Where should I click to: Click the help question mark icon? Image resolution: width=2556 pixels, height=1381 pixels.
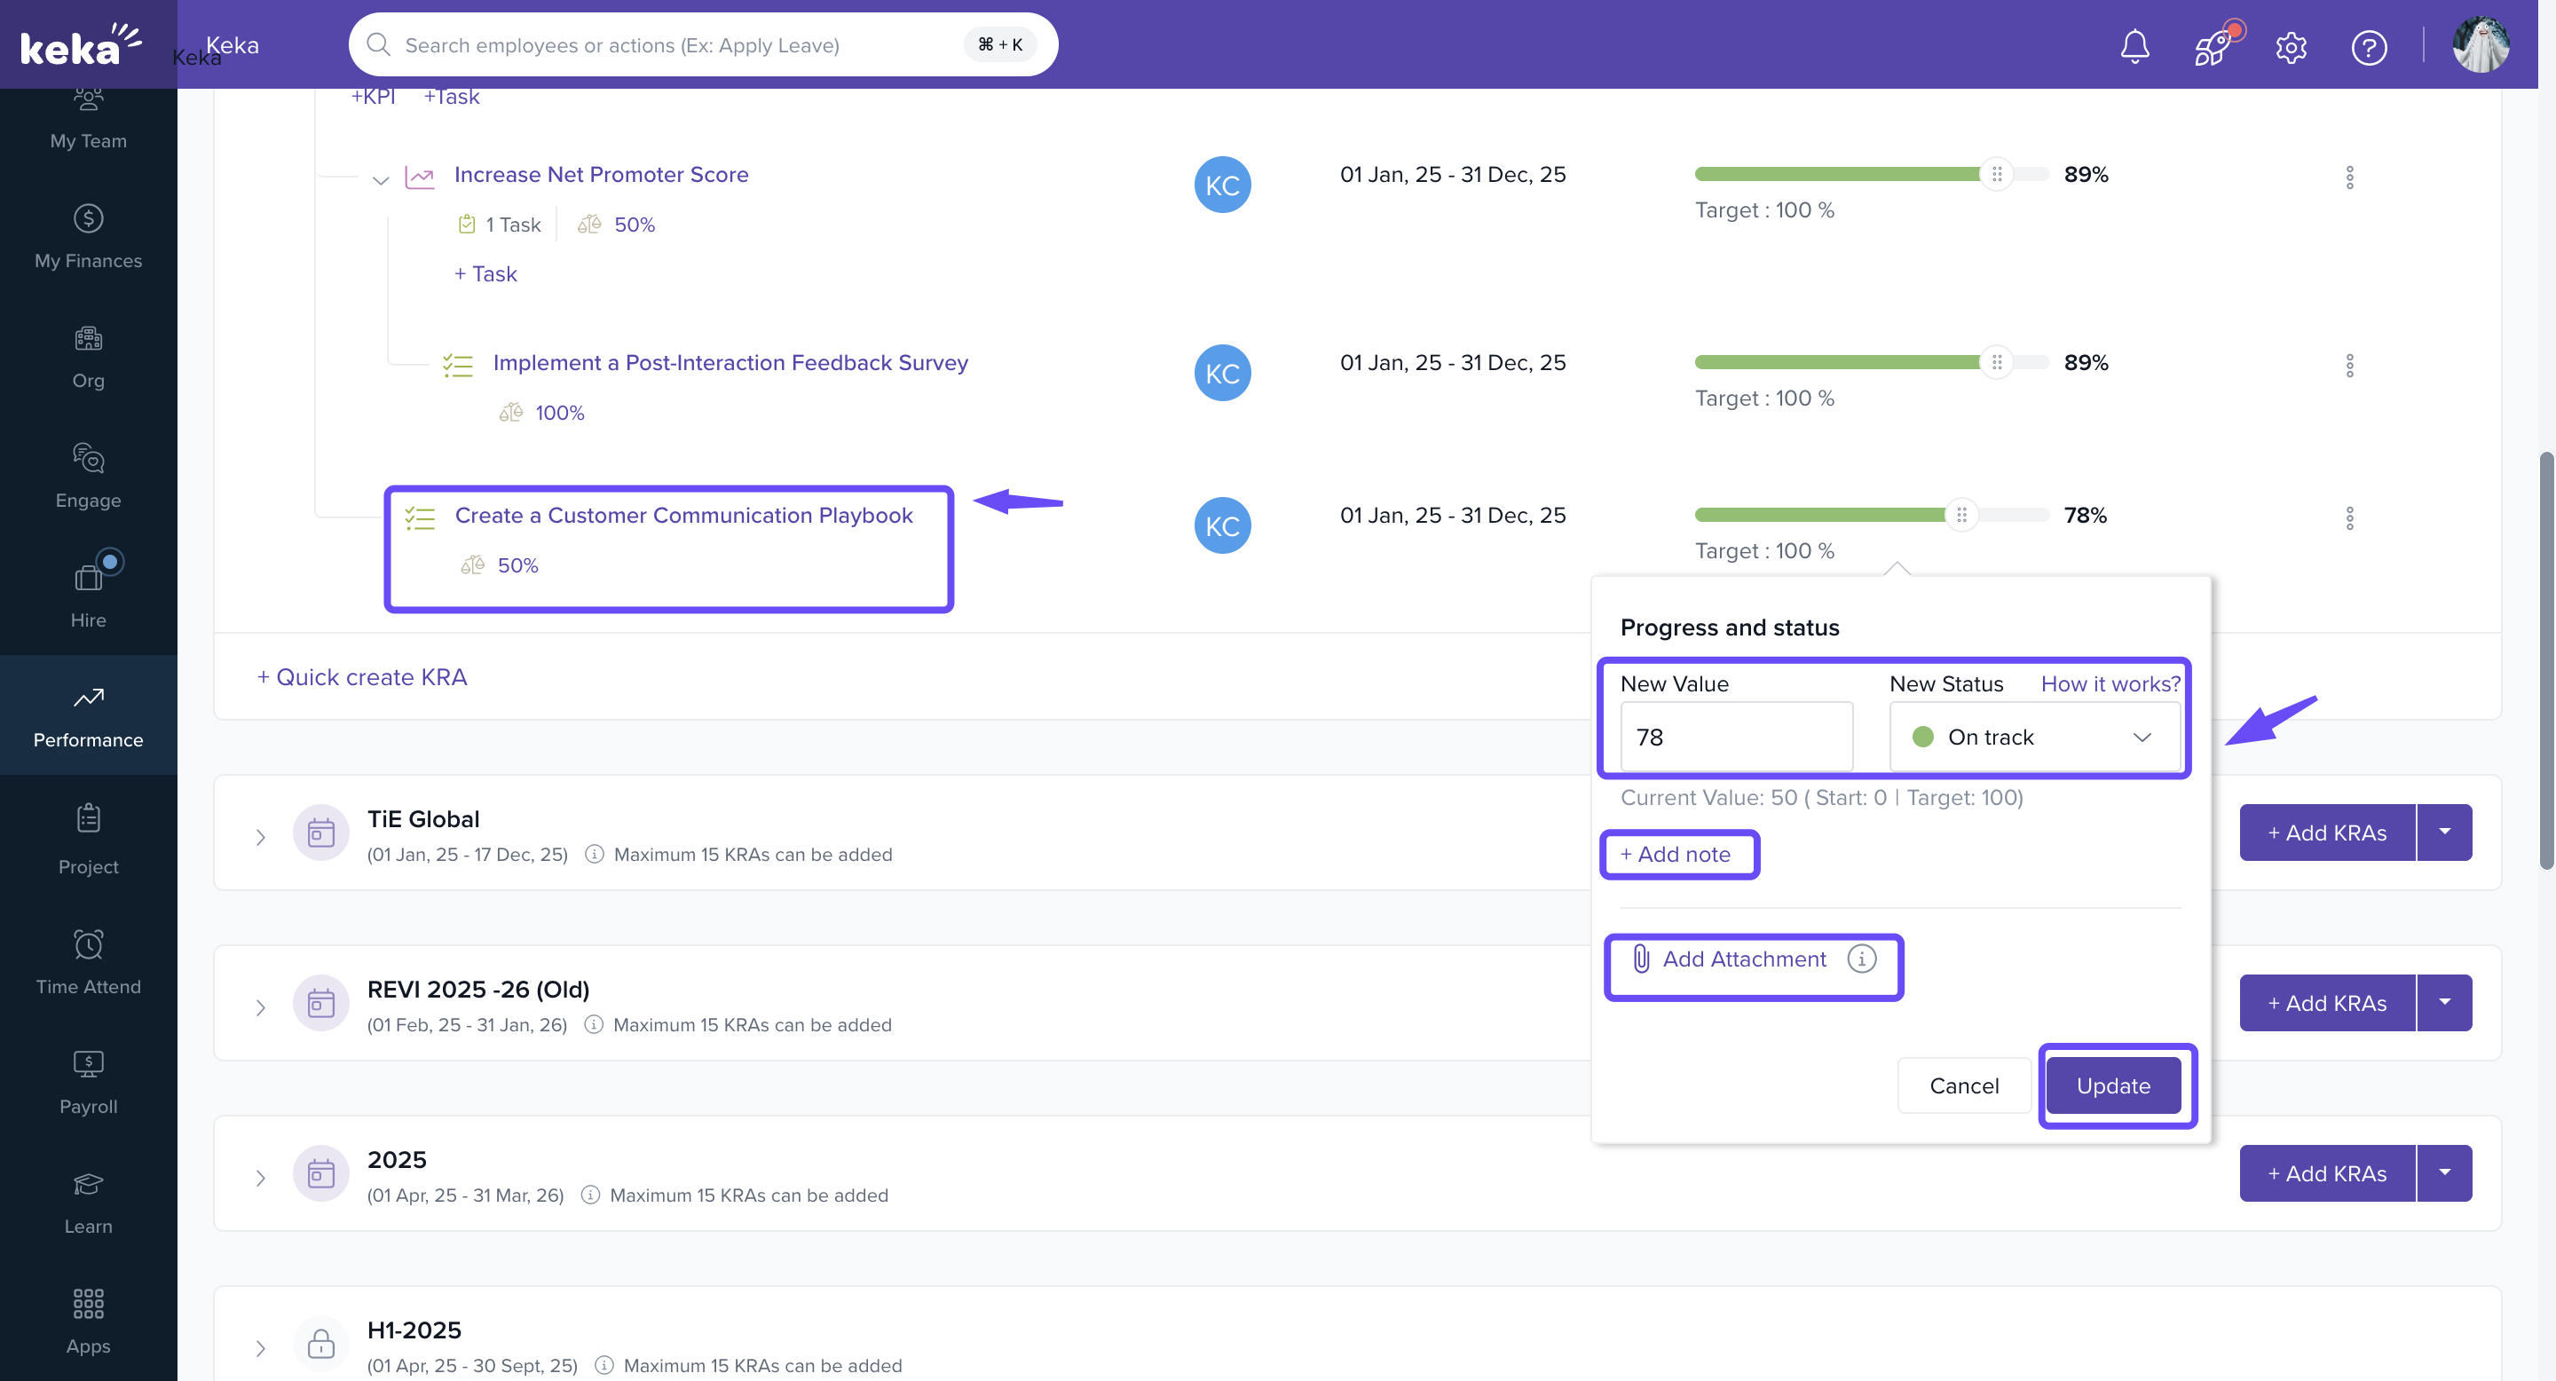(2369, 47)
